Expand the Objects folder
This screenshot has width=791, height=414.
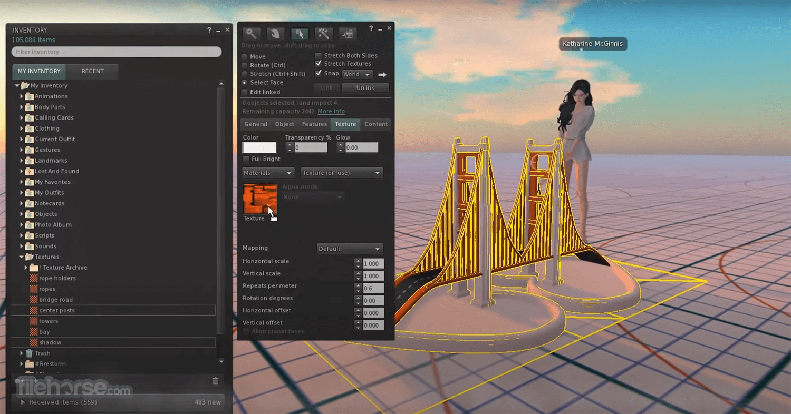click(x=22, y=214)
